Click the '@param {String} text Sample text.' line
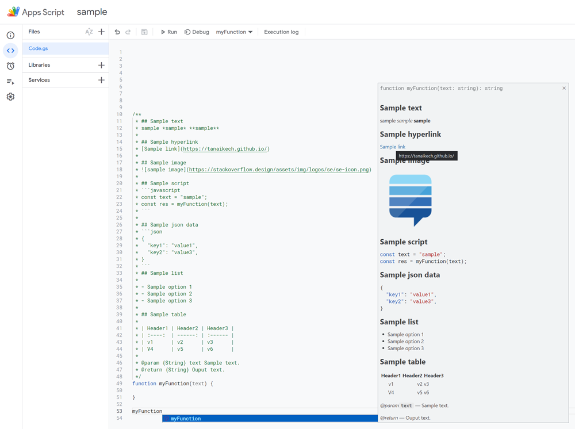The width and height of the screenshot is (575, 429). [x=187, y=363]
